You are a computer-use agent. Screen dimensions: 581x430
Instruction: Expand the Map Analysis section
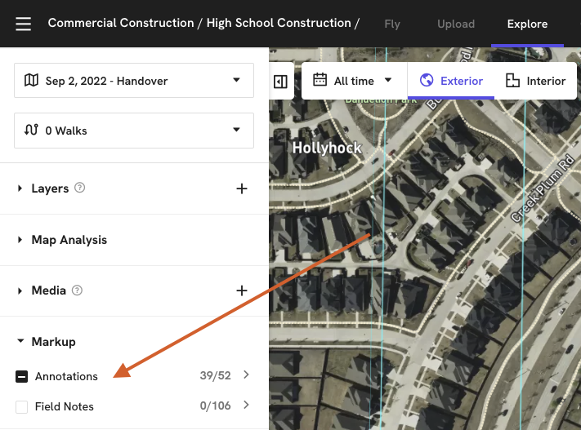tap(69, 240)
